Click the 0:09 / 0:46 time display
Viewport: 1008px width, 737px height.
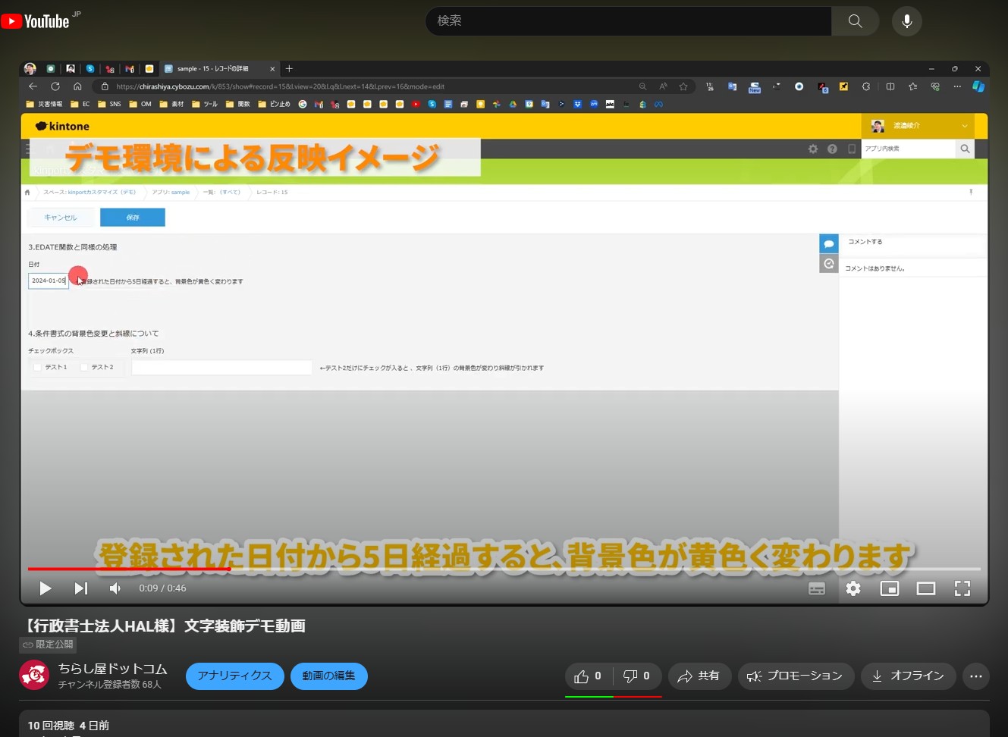[162, 588]
